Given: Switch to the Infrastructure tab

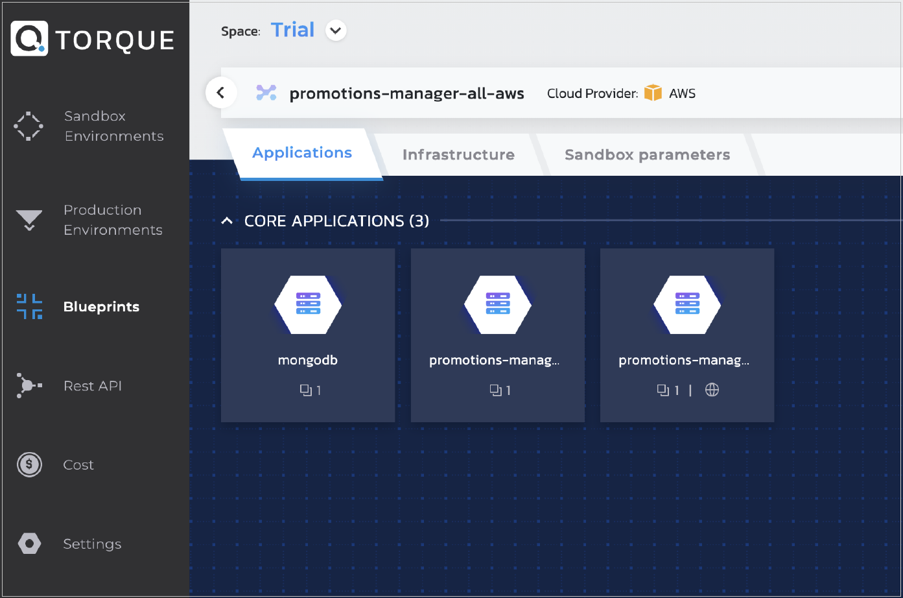Looking at the screenshot, I should tap(458, 154).
